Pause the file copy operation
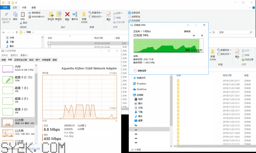 (194, 35)
